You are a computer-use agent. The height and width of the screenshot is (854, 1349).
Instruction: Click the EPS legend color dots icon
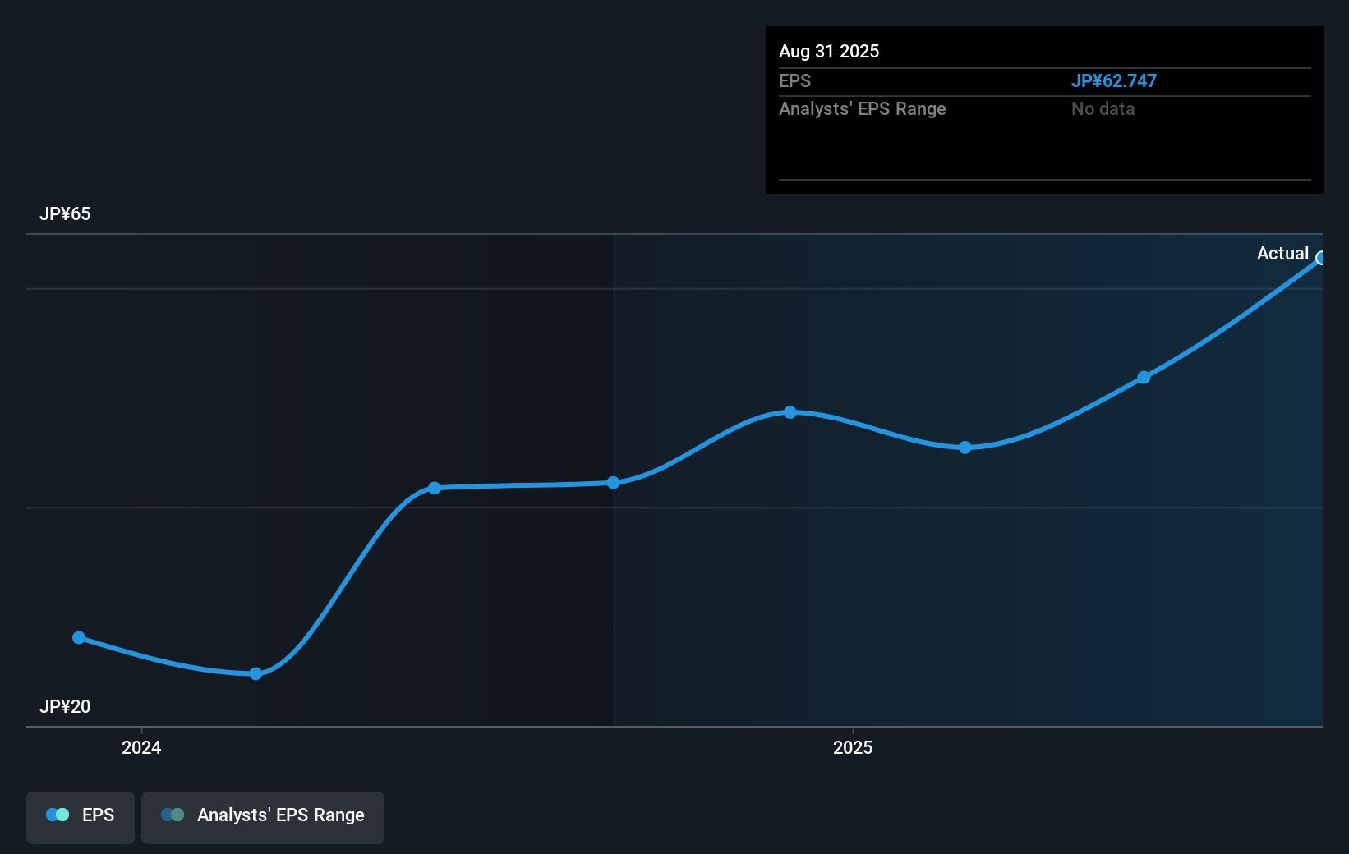(x=58, y=815)
